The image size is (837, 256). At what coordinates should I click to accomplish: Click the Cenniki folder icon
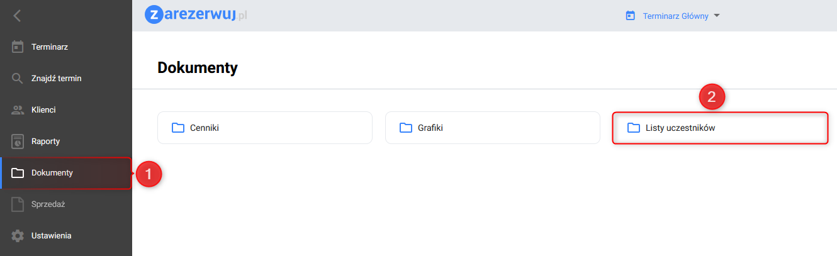pyautogui.click(x=178, y=128)
